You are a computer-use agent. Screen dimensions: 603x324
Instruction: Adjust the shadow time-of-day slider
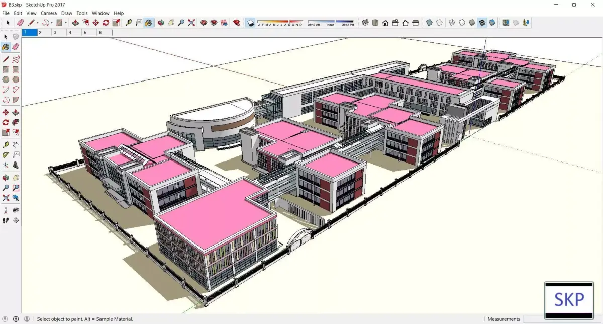point(331,23)
